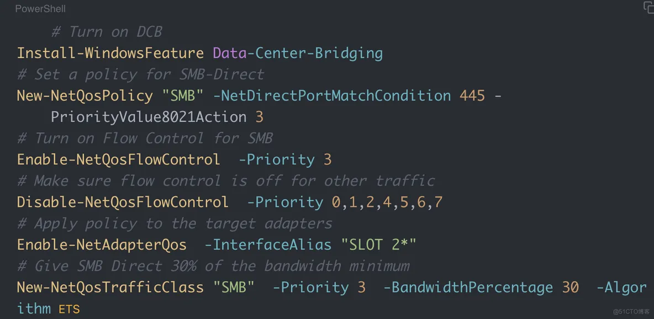The width and height of the screenshot is (654, 319).
Task: Click the Enable-NetQosFlowControl command
Action: click(118, 159)
